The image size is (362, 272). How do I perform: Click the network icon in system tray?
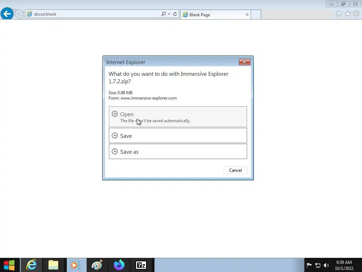pos(318,265)
